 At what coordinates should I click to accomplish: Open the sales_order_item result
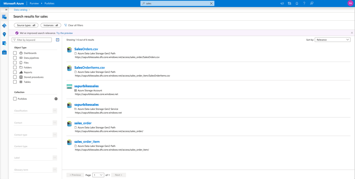87,142
